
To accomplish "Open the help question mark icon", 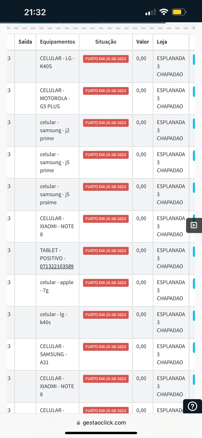I will pyautogui.click(x=193, y=406).
